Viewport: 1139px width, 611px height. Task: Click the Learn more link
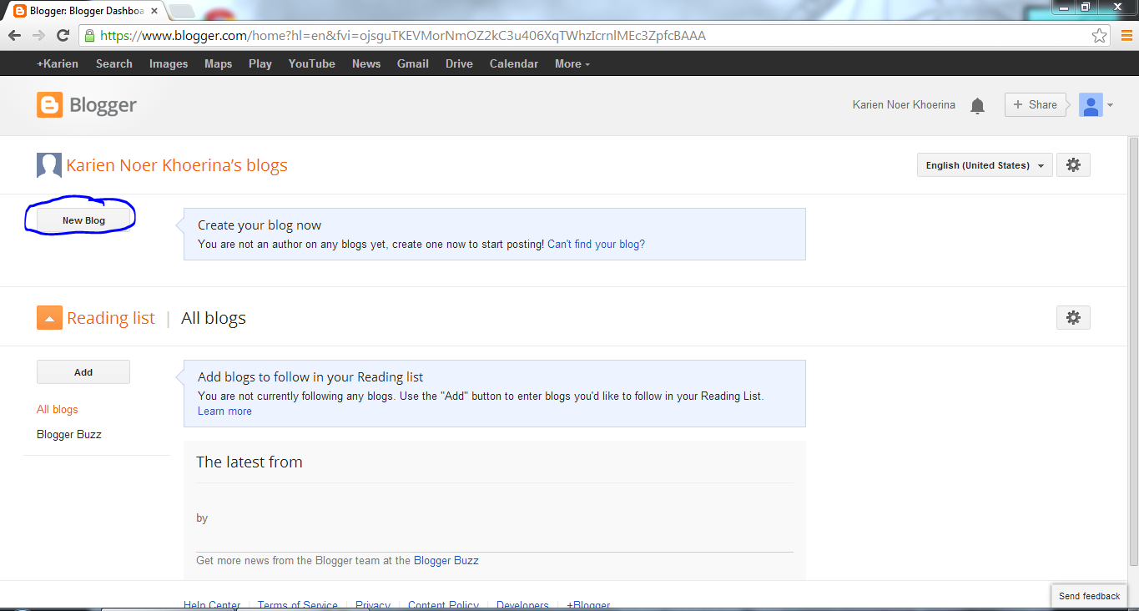tap(224, 411)
